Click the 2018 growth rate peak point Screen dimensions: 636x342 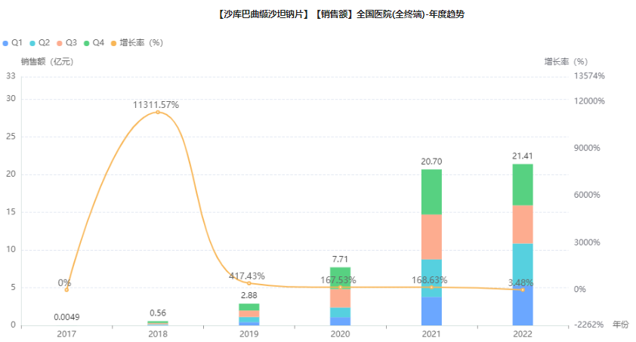point(158,112)
